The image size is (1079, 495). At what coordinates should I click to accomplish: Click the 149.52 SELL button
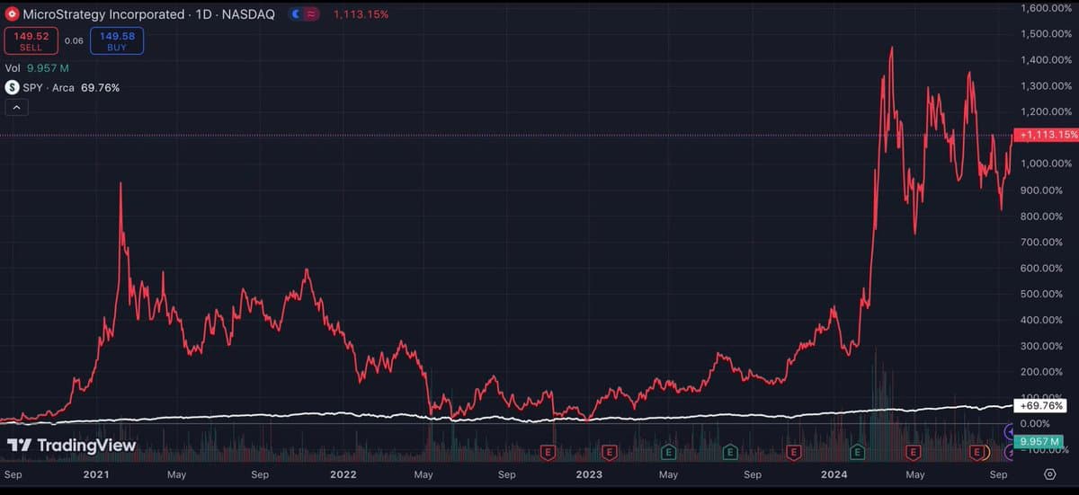(31, 41)
